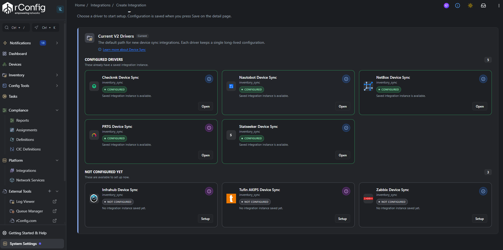Click Nautobot driver logo icon
Image resolution: width=503 pixels, height=250 pixels.
pyautogui.click(x=231, y=86)
